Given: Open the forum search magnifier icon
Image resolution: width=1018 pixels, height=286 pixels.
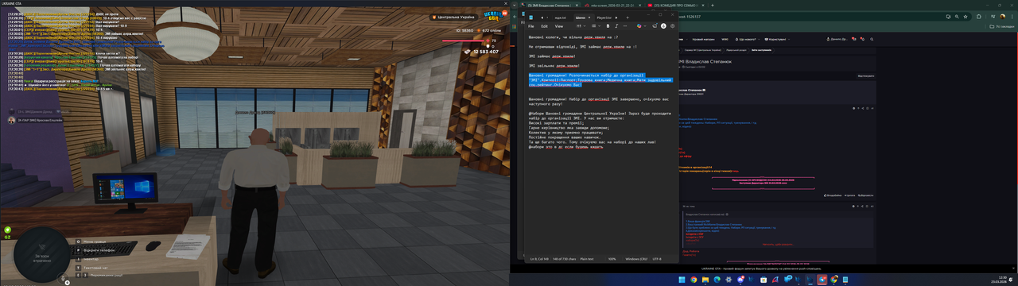Looking at the screenshot, I should tap(872, 39).
